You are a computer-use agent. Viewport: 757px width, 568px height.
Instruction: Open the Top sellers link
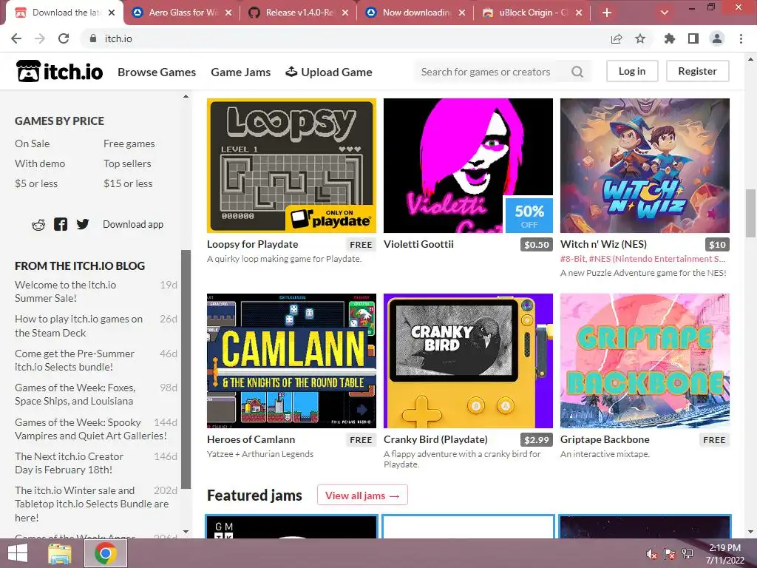click(x=127, y=163)
